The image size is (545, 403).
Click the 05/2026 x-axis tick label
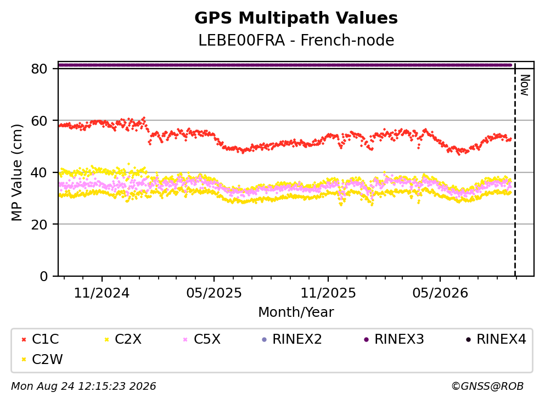tap(440, 293)
